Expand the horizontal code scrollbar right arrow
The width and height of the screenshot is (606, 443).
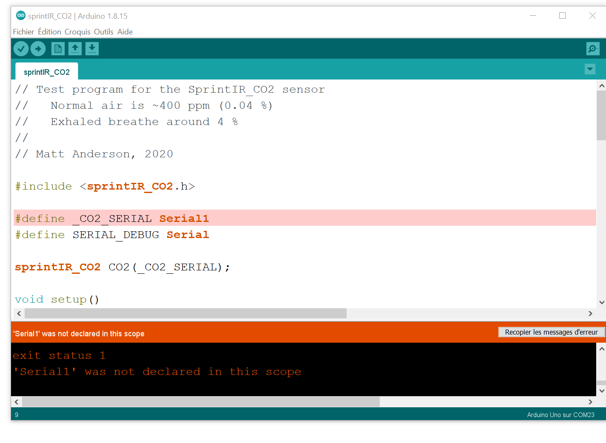pos(590,313)
